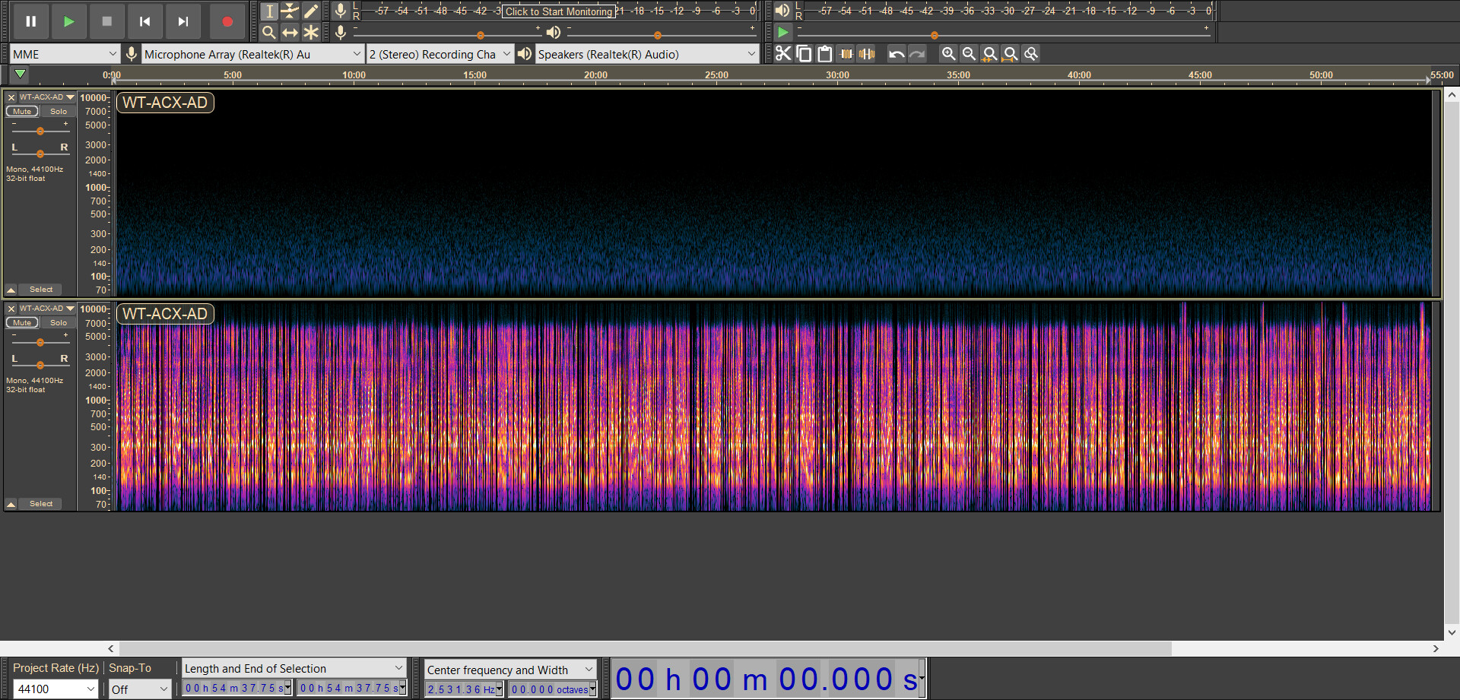Image resolution: width=1460 pixels, height=700 pixels.
Task: Select the Multi-Tool asterisk icon
Action: [x=311, y=33]
